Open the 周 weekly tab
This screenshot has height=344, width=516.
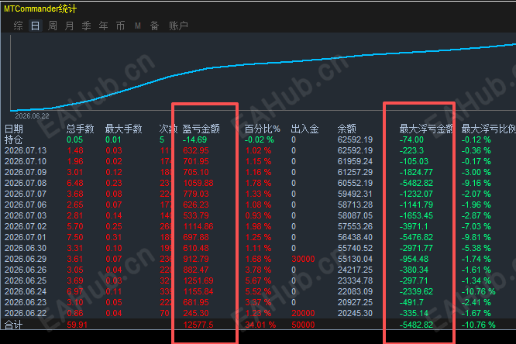(53, 26)
